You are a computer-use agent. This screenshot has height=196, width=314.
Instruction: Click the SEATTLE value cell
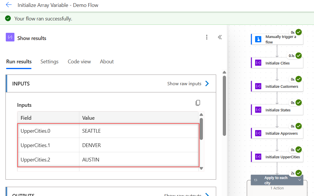(x=139, y=131)
